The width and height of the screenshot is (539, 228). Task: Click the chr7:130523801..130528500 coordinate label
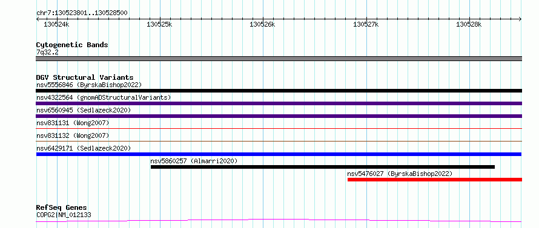[82, 13]
